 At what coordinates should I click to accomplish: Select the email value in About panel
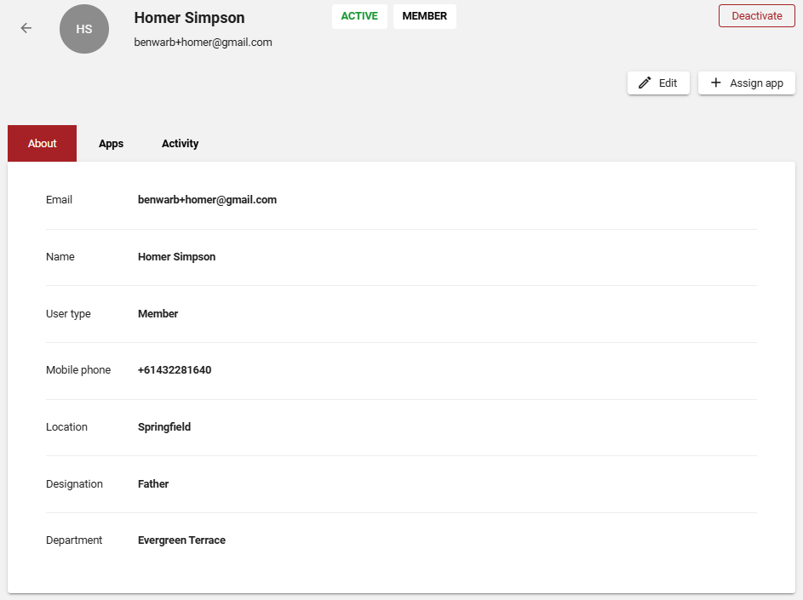[208, 200]
